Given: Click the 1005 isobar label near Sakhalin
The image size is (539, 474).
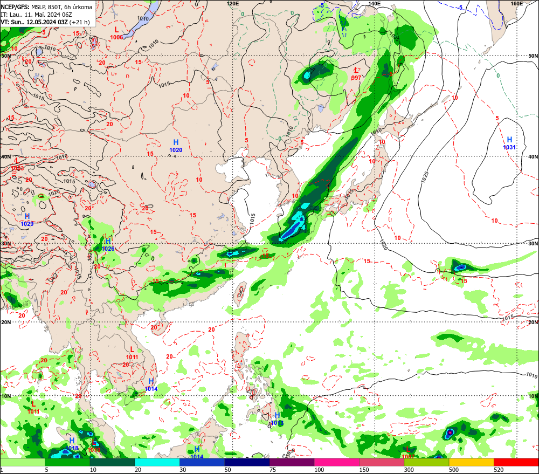Looking at the screenshot, I should coord(395,37).
